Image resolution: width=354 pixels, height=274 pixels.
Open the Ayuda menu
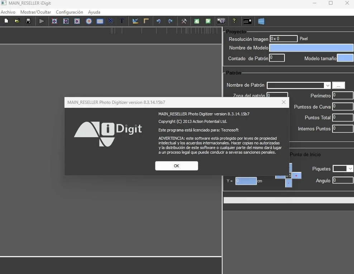click(94, 12)
